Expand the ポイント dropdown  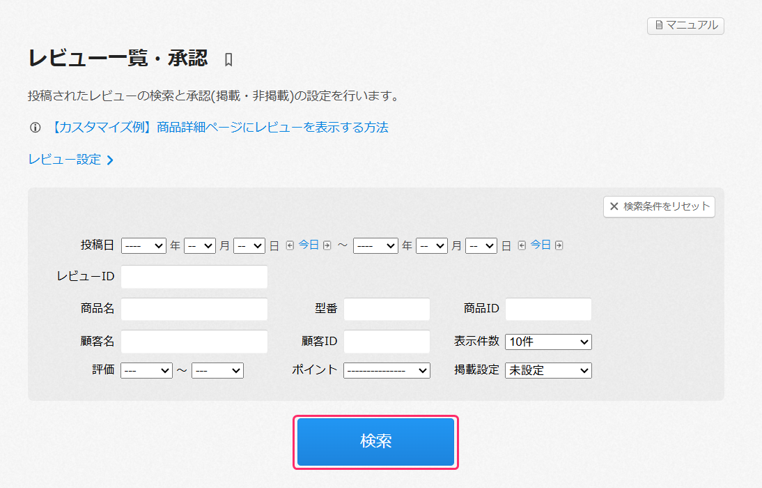click(387, 370)
